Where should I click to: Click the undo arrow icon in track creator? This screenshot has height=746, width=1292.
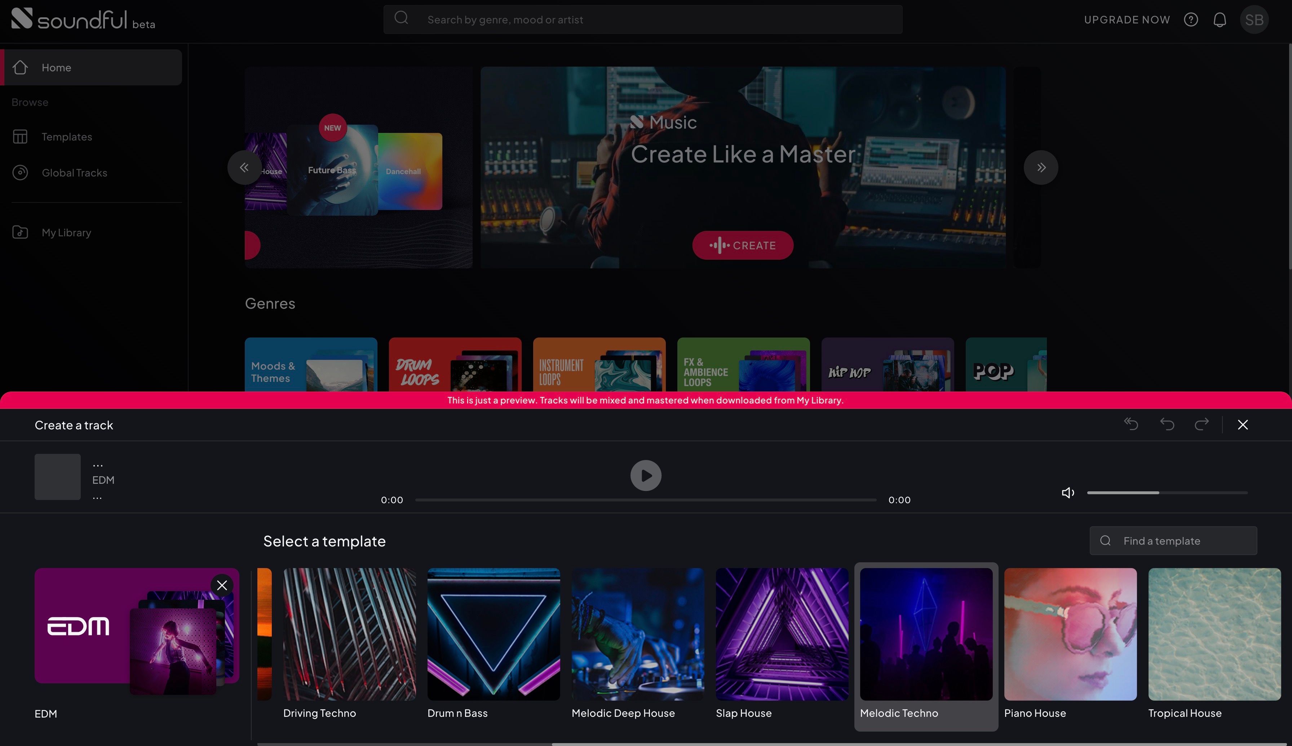tap(1168, 424)
